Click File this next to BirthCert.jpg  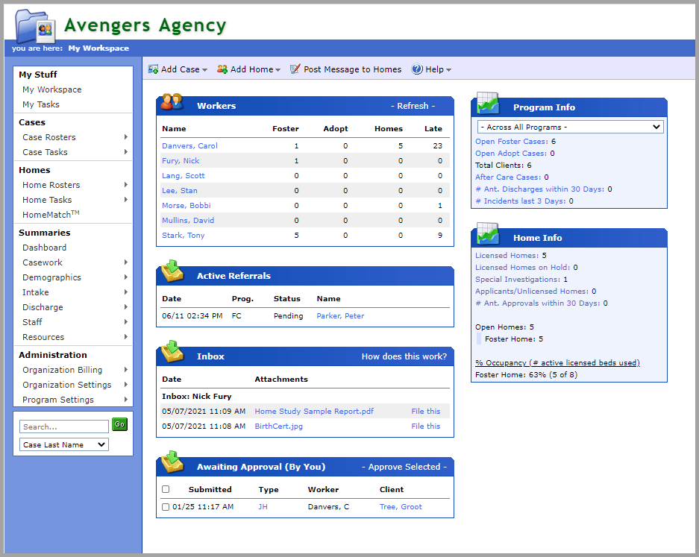(x=425, y=426)
